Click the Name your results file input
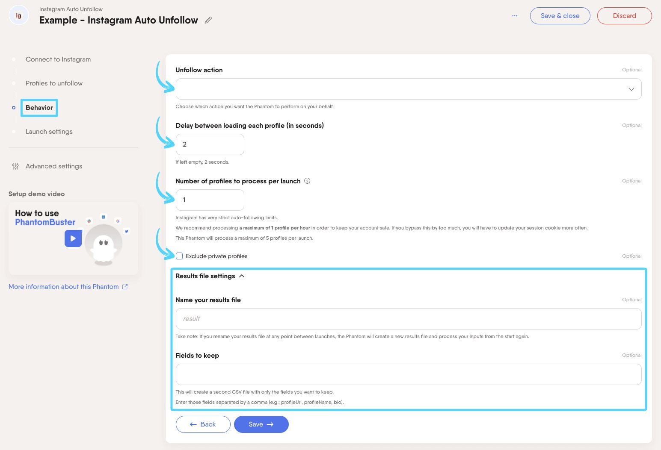 408,318
